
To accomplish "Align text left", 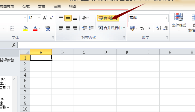I will pos(61,28).
